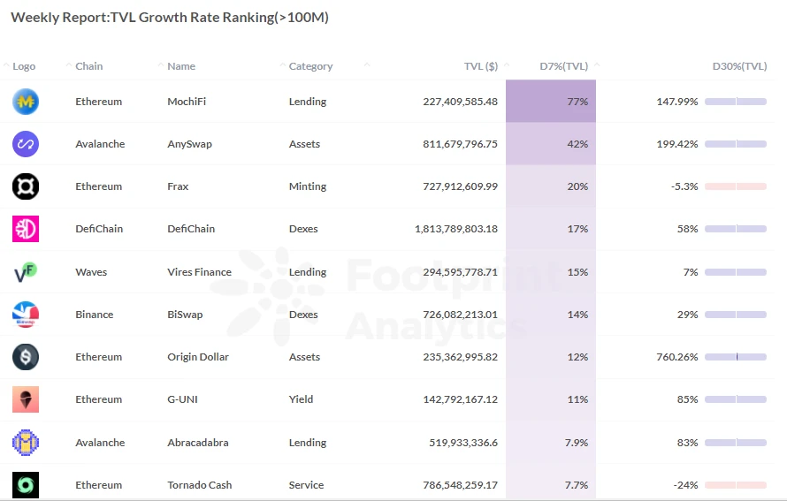Viewport: 787px width, 501px height.
Task: Click the D30%(TVL) column header
Action: (739, 66)
